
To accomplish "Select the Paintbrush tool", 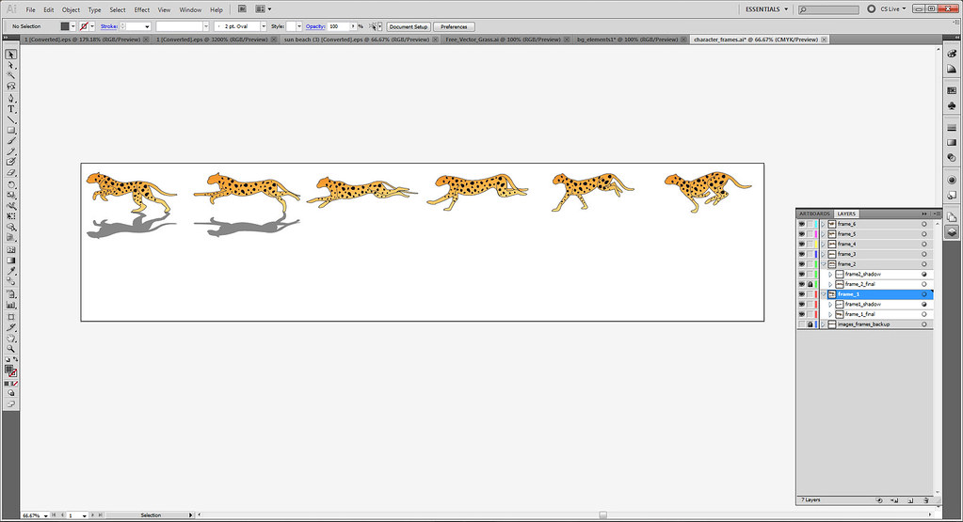I will point(10,141).
